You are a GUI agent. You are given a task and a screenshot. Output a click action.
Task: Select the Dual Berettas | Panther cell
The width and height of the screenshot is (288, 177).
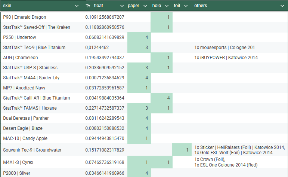(42, 118)
